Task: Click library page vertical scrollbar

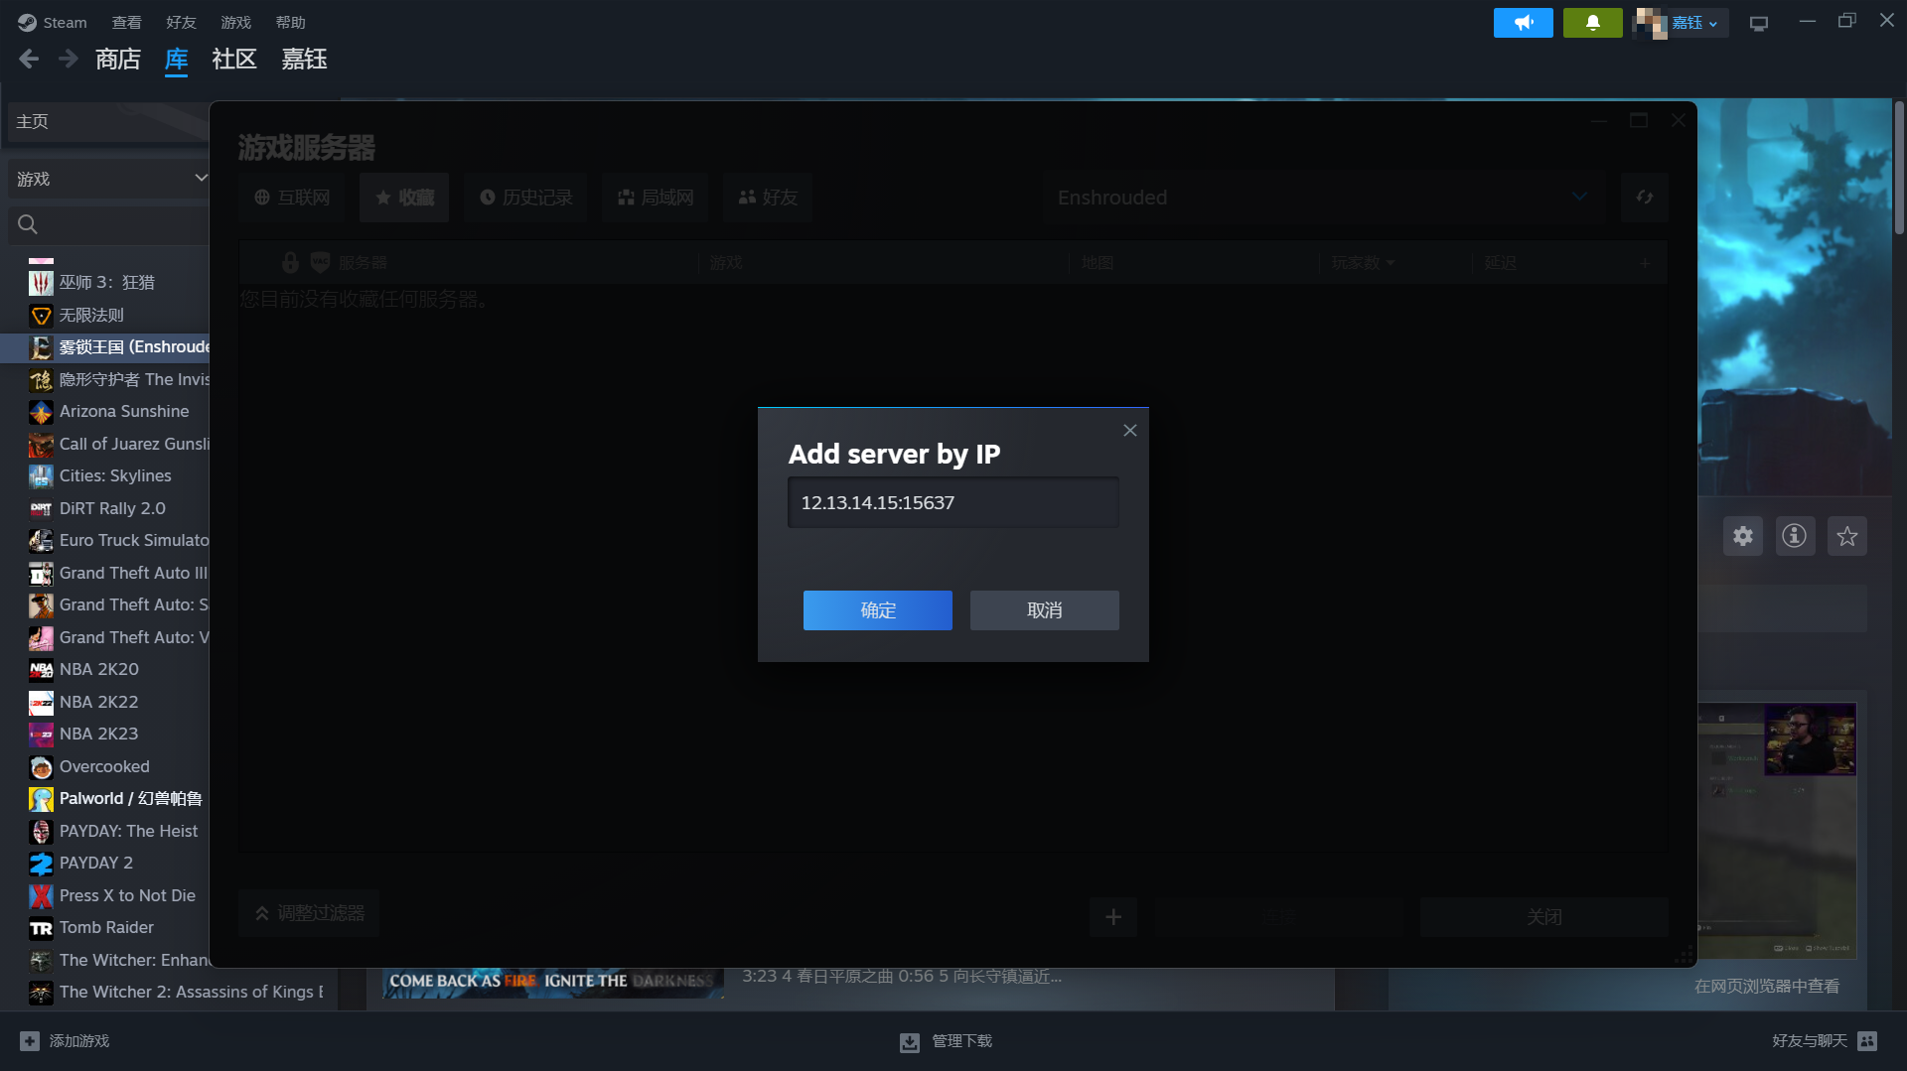Action: [1899, 169]
